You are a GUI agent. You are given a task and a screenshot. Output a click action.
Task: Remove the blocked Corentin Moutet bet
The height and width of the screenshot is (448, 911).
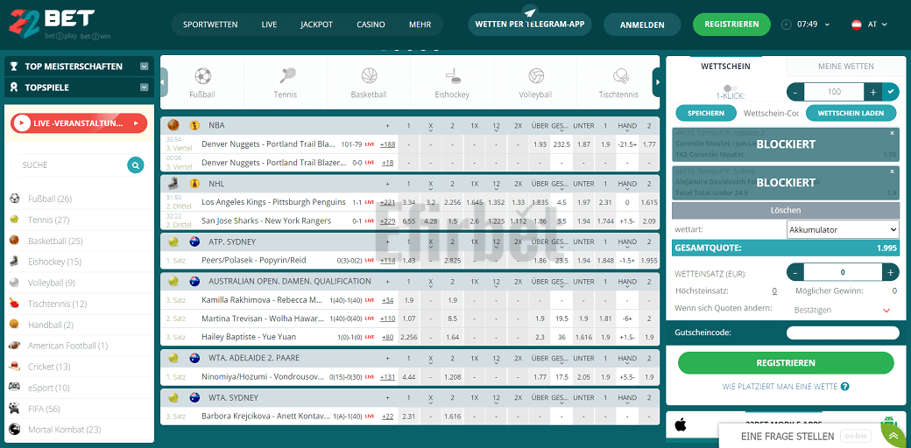coord(893,133)
